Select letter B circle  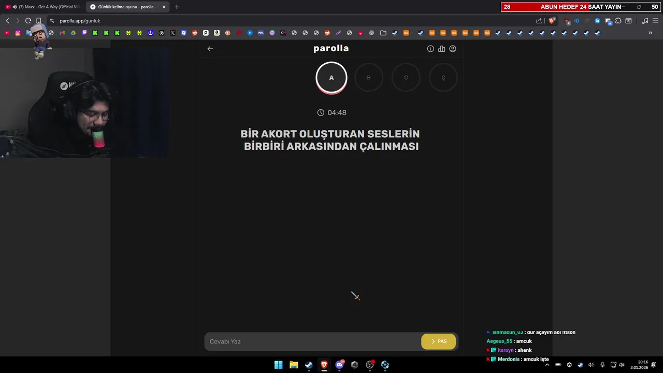369,78
